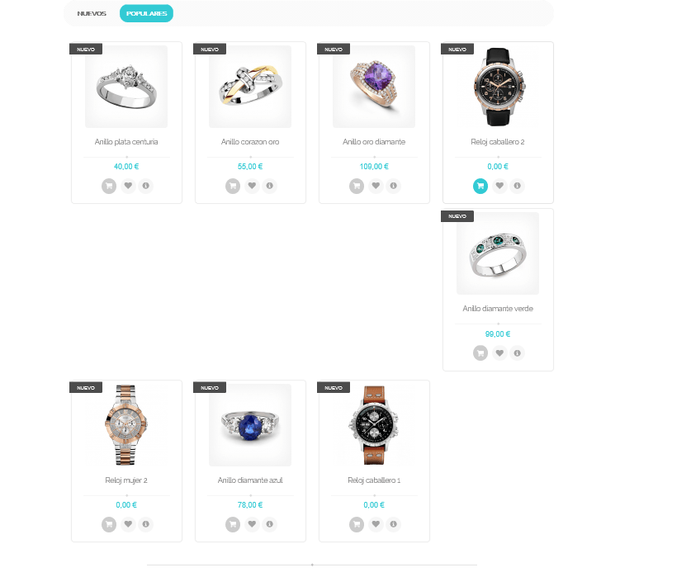Open the Anillo diamante azul product link
Screen dimensions: 691x577
point(250,480)
